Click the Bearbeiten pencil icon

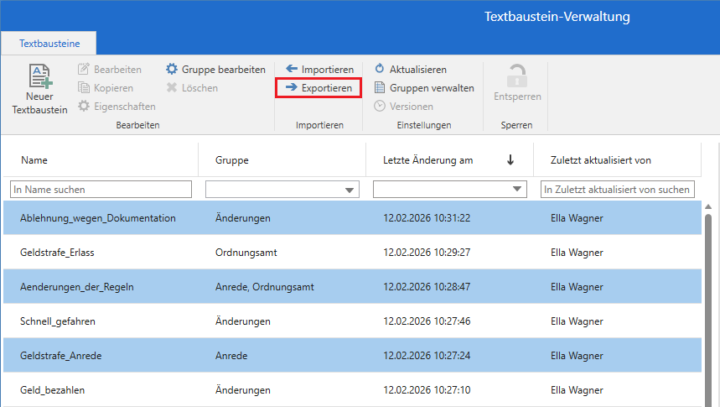84,70
